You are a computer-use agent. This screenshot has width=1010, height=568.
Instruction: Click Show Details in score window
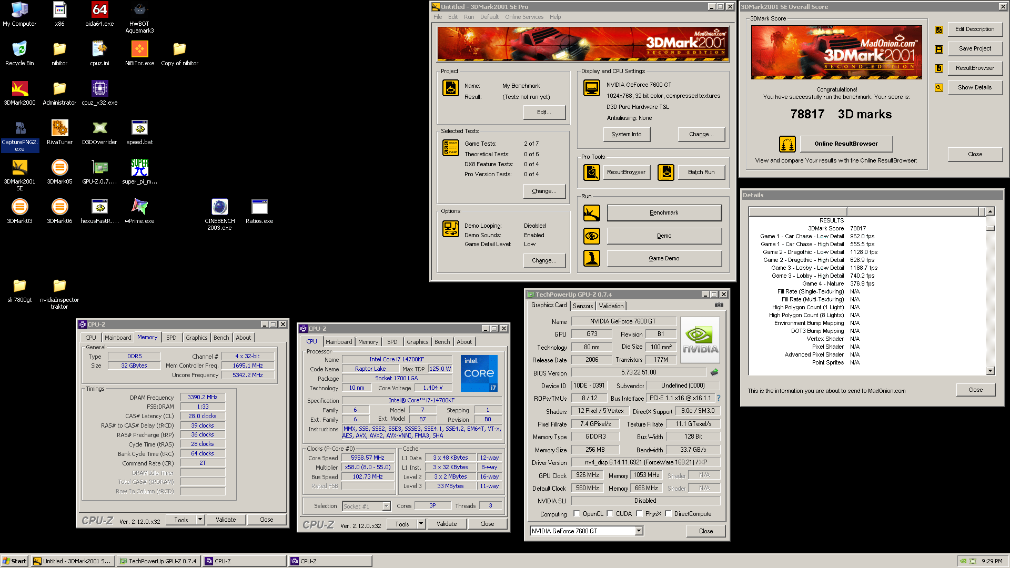pyautogui.click(x=975, y=87)
